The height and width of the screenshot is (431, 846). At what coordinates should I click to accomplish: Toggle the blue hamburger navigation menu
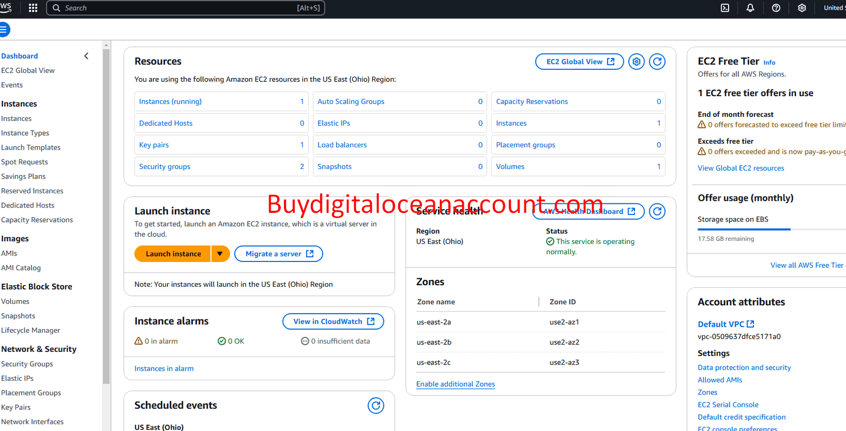4,30
